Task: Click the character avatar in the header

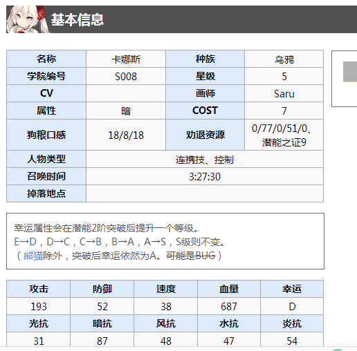Action: (28, 19)
